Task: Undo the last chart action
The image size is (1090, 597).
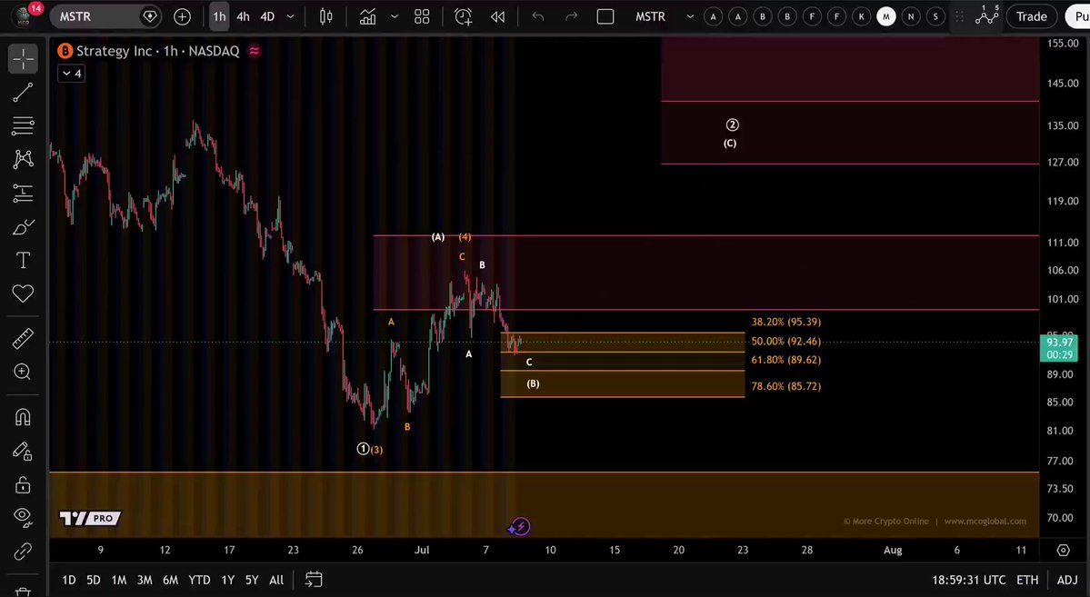Action: click(538, 16)
